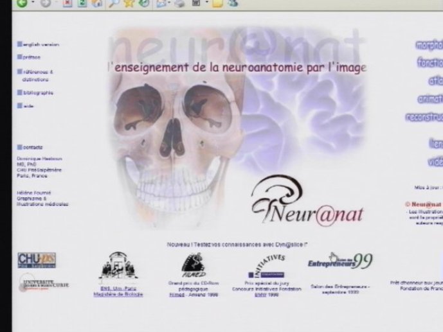443x332 pixels.
Task: Expand the Edit dropdown arrow
Action: click(206, 3)
